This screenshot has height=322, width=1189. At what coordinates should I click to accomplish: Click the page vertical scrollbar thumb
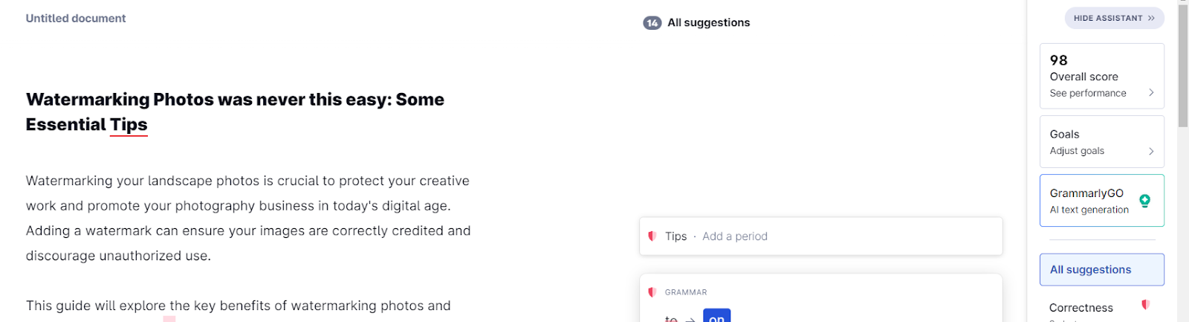(x=1183, y=67)
